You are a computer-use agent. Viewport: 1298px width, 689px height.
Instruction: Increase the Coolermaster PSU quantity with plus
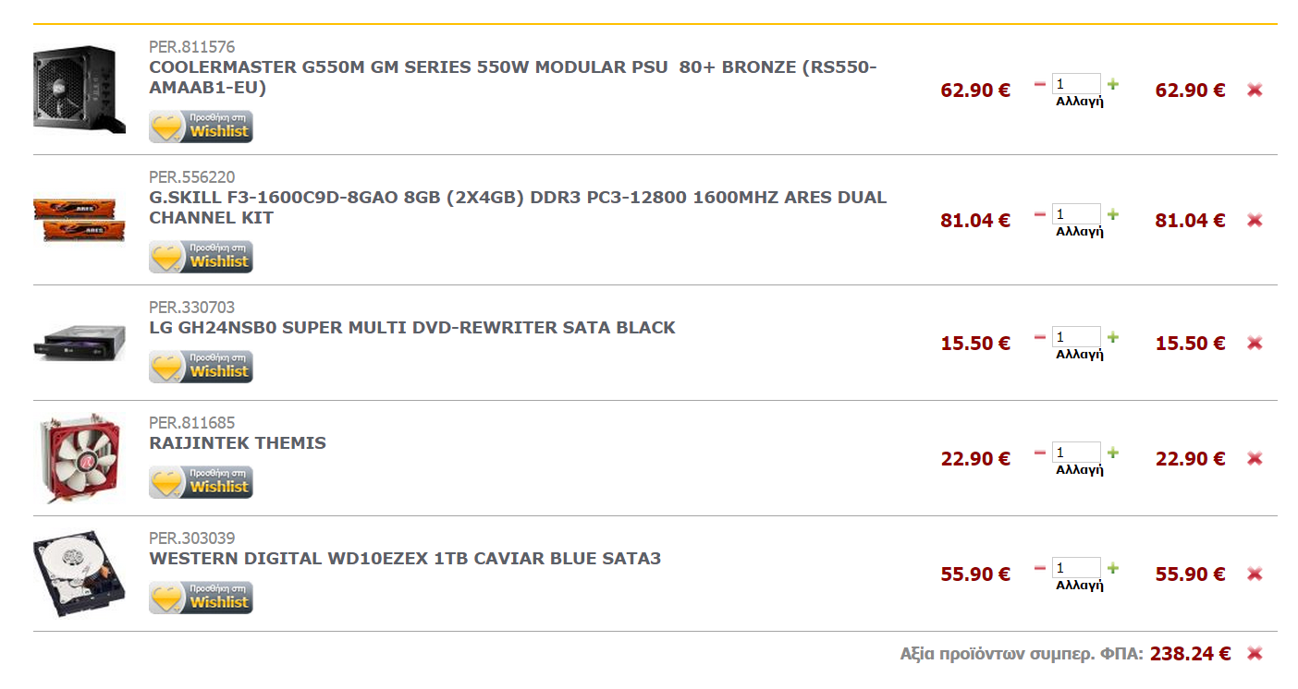tap(1113, 84)
